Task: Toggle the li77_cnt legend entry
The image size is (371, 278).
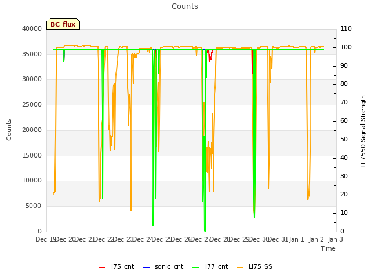Action: pos(210,266)
